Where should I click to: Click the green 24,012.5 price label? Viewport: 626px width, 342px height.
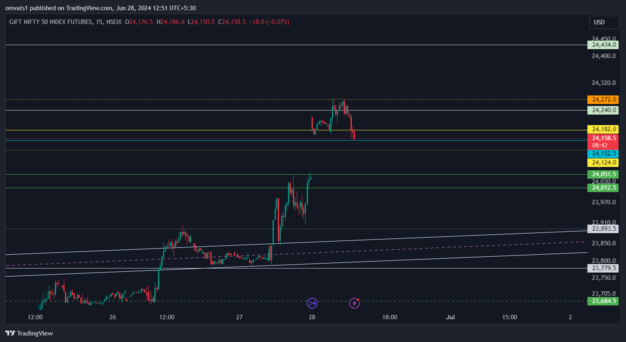603,188
